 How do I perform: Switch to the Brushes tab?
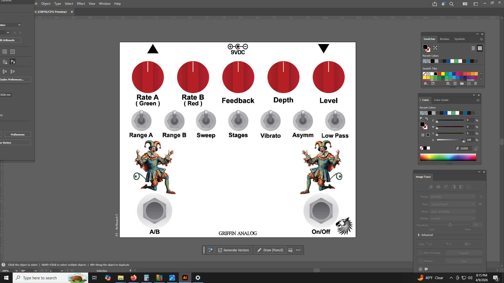click(x=444, y=39)
